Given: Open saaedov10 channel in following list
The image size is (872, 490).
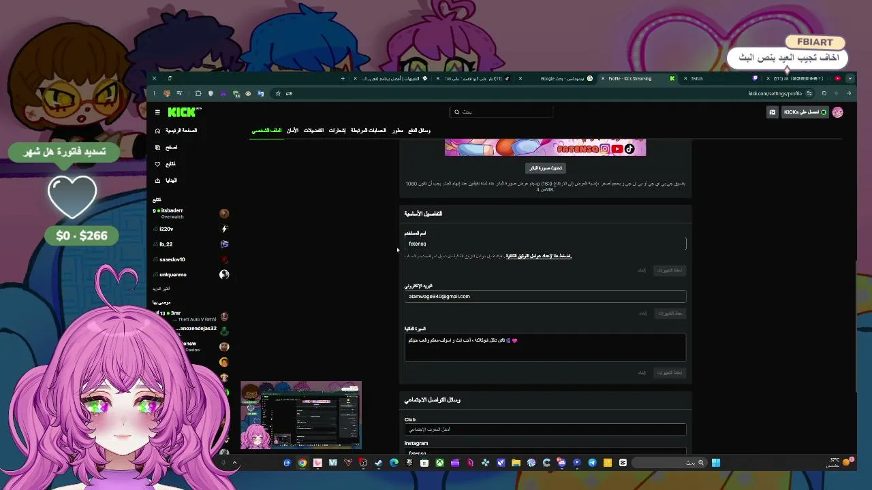Looking at the screenshot, I should click(x=191, y=259).
